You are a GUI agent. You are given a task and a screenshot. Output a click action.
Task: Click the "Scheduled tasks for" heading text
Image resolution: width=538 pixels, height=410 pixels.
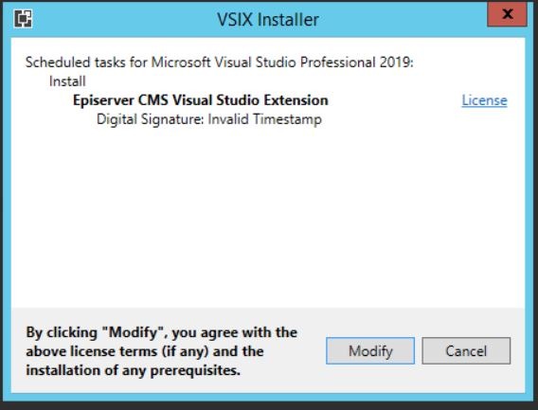[x=87, y=62]
